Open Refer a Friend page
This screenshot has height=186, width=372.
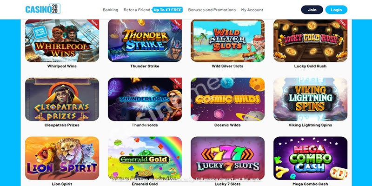pos(137,10)
